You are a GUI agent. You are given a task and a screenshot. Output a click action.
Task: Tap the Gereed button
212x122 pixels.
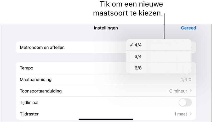click(188, 28)
